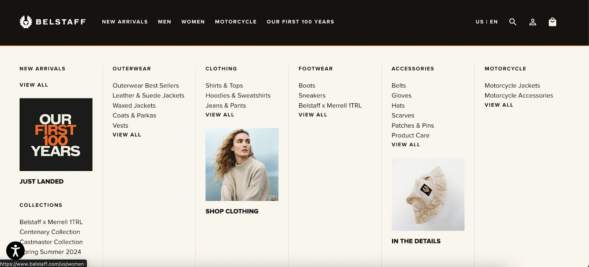589x267 pixels.
Task: Open the MOTORCYCLE menu
Action: pos(236,22)
